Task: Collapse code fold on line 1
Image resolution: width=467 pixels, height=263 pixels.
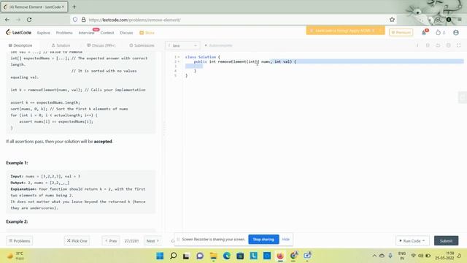Action: (x=179, y=57)
